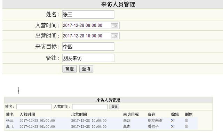This screenshot has height=133, width=223.
Task: Select 高杰 target cell in table
Action: [127, 126]
